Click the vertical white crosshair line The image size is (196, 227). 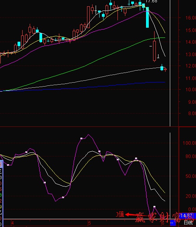coord(170,63)
